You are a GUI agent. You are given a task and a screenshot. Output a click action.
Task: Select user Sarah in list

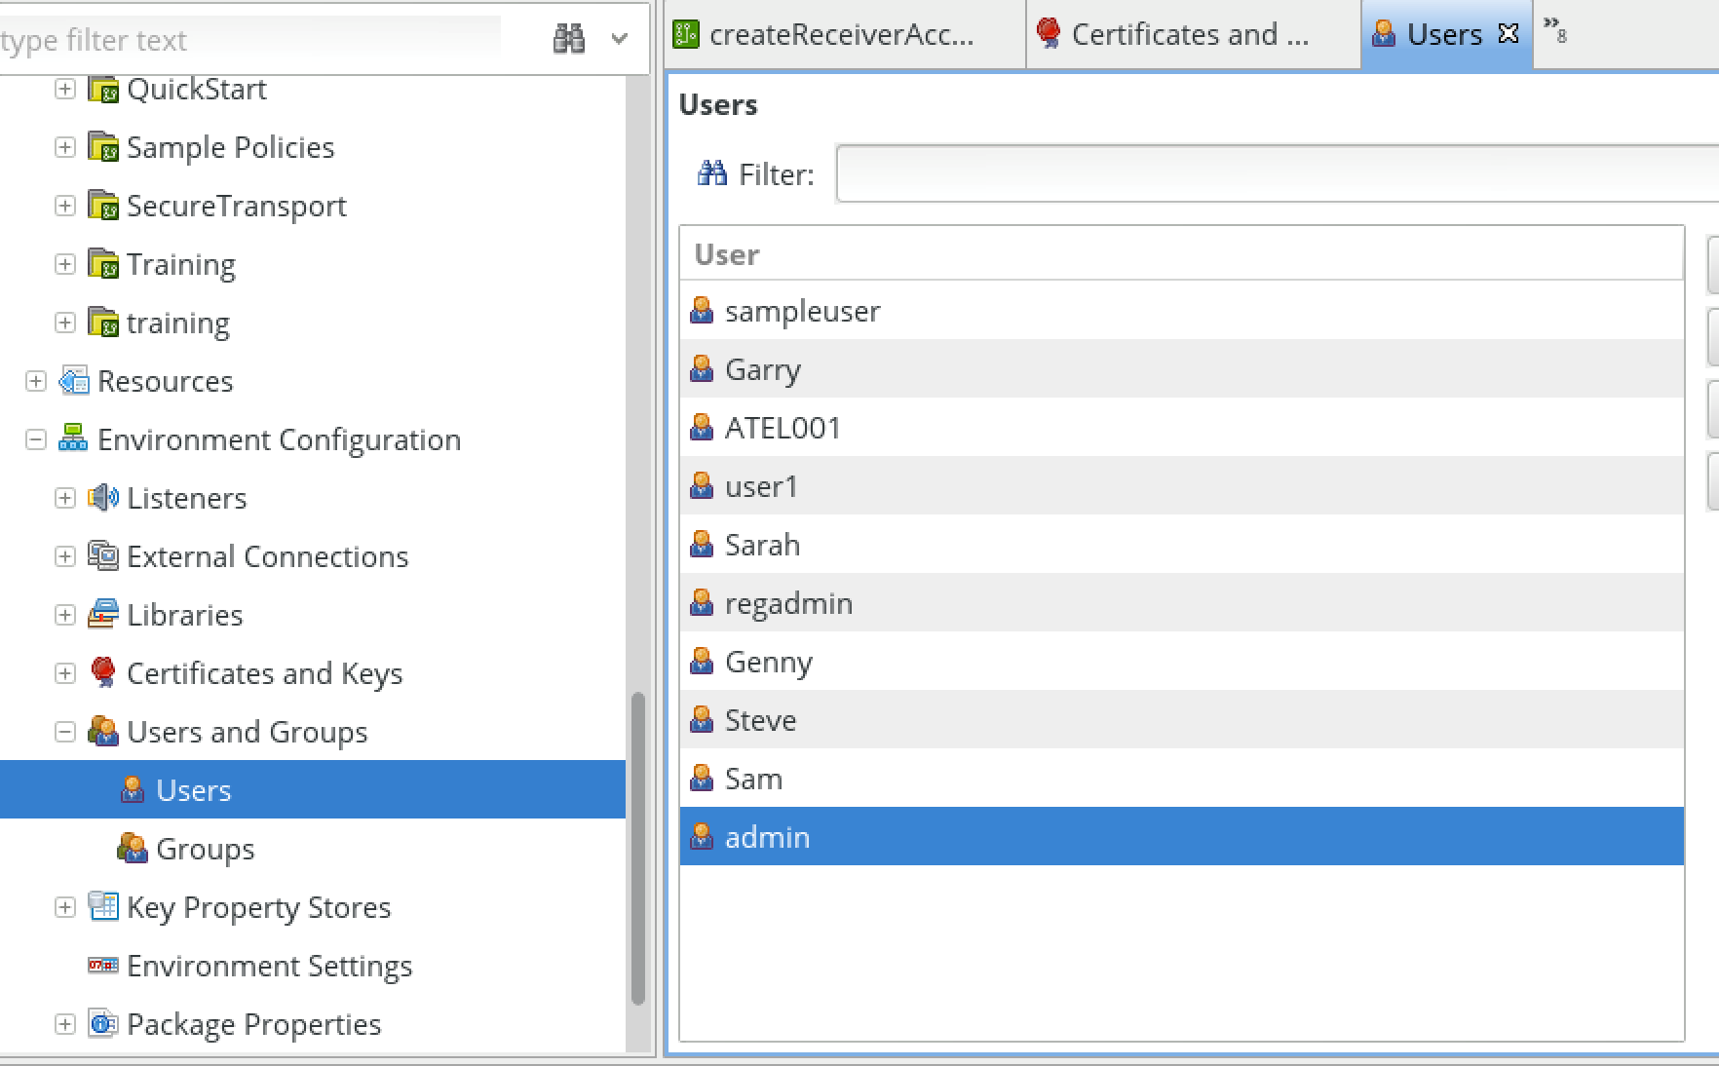1181,544
